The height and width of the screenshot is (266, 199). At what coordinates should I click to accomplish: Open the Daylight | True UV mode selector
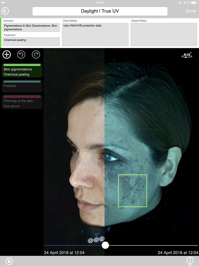[100, 11]
